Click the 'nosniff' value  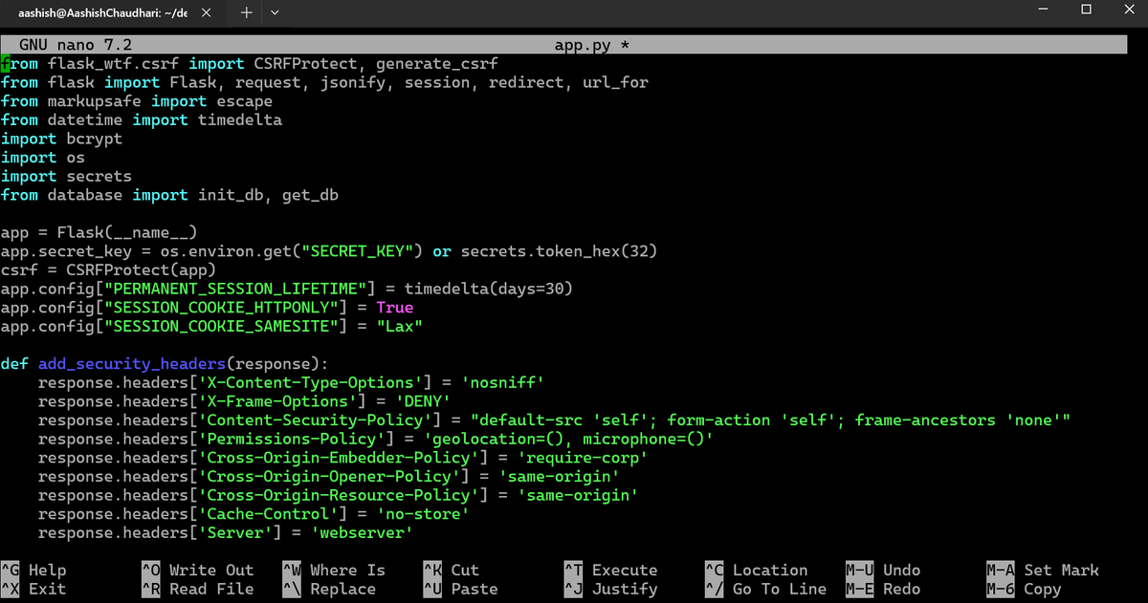pos(503,383)
